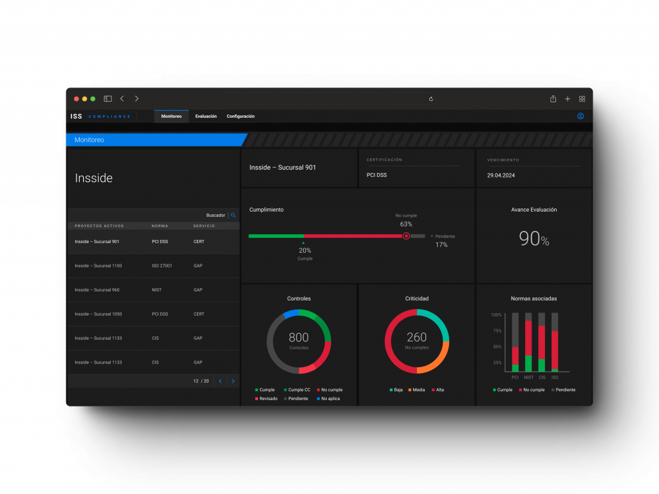Image resolution: width=659 pixels, height=494 pixels.
Task: Open the Buscador search icon
Action: tap(232, 215)
